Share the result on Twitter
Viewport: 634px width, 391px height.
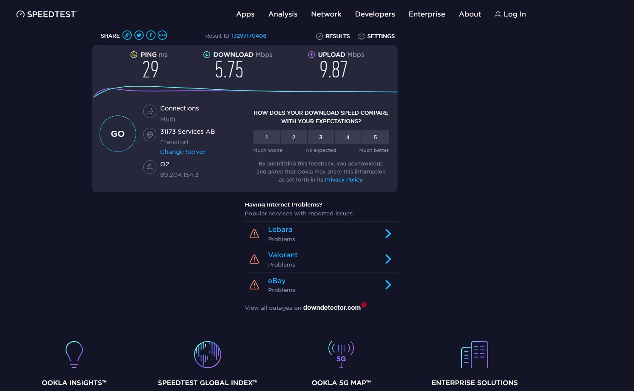tap(139, 36)
